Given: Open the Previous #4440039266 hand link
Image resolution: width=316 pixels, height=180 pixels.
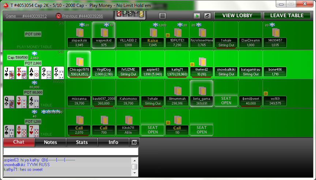Looking at the screenshot, I should (x=82, y=16).
